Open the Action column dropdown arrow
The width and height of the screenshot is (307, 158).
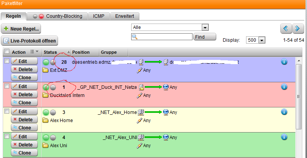pos(37,52)
